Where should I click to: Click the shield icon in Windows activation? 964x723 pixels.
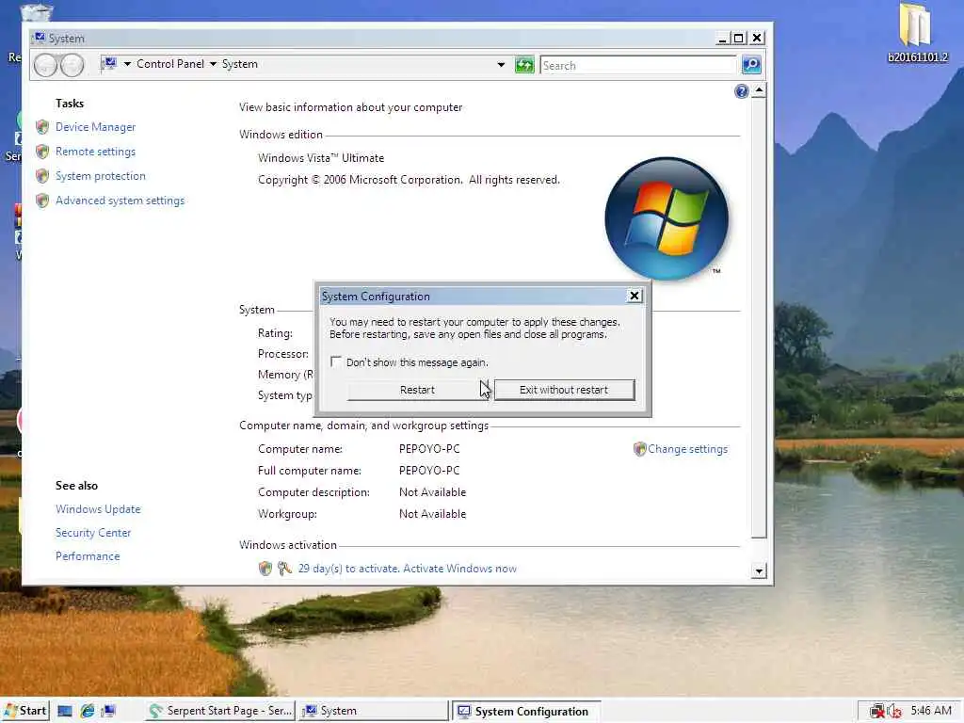coord(265,568)
